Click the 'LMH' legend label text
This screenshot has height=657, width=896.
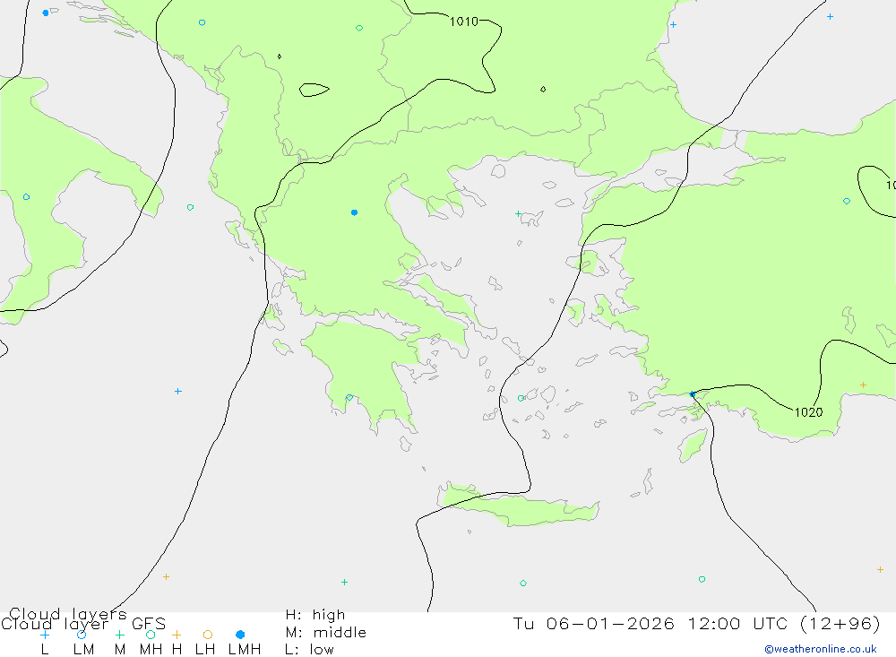(245, 650)
